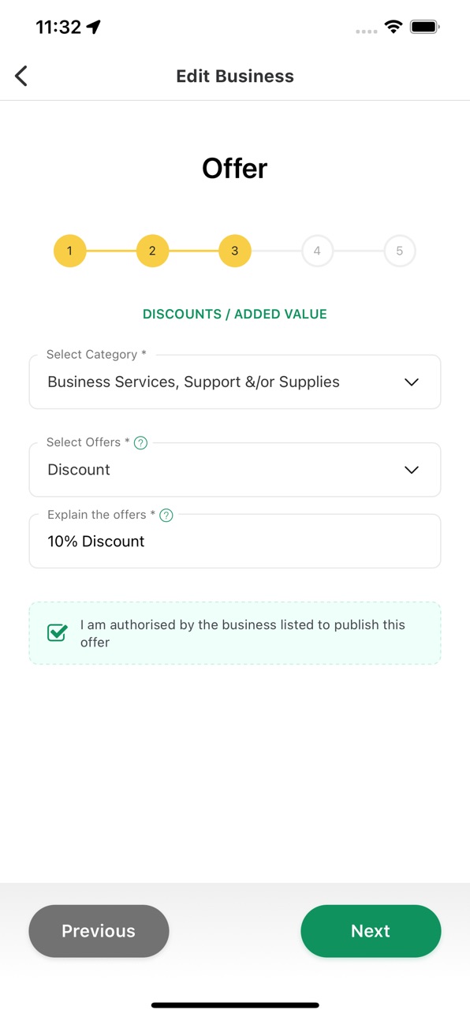
Task: Expand the Select Offers dropdown arrow
Action: click(x=411, y=470)
